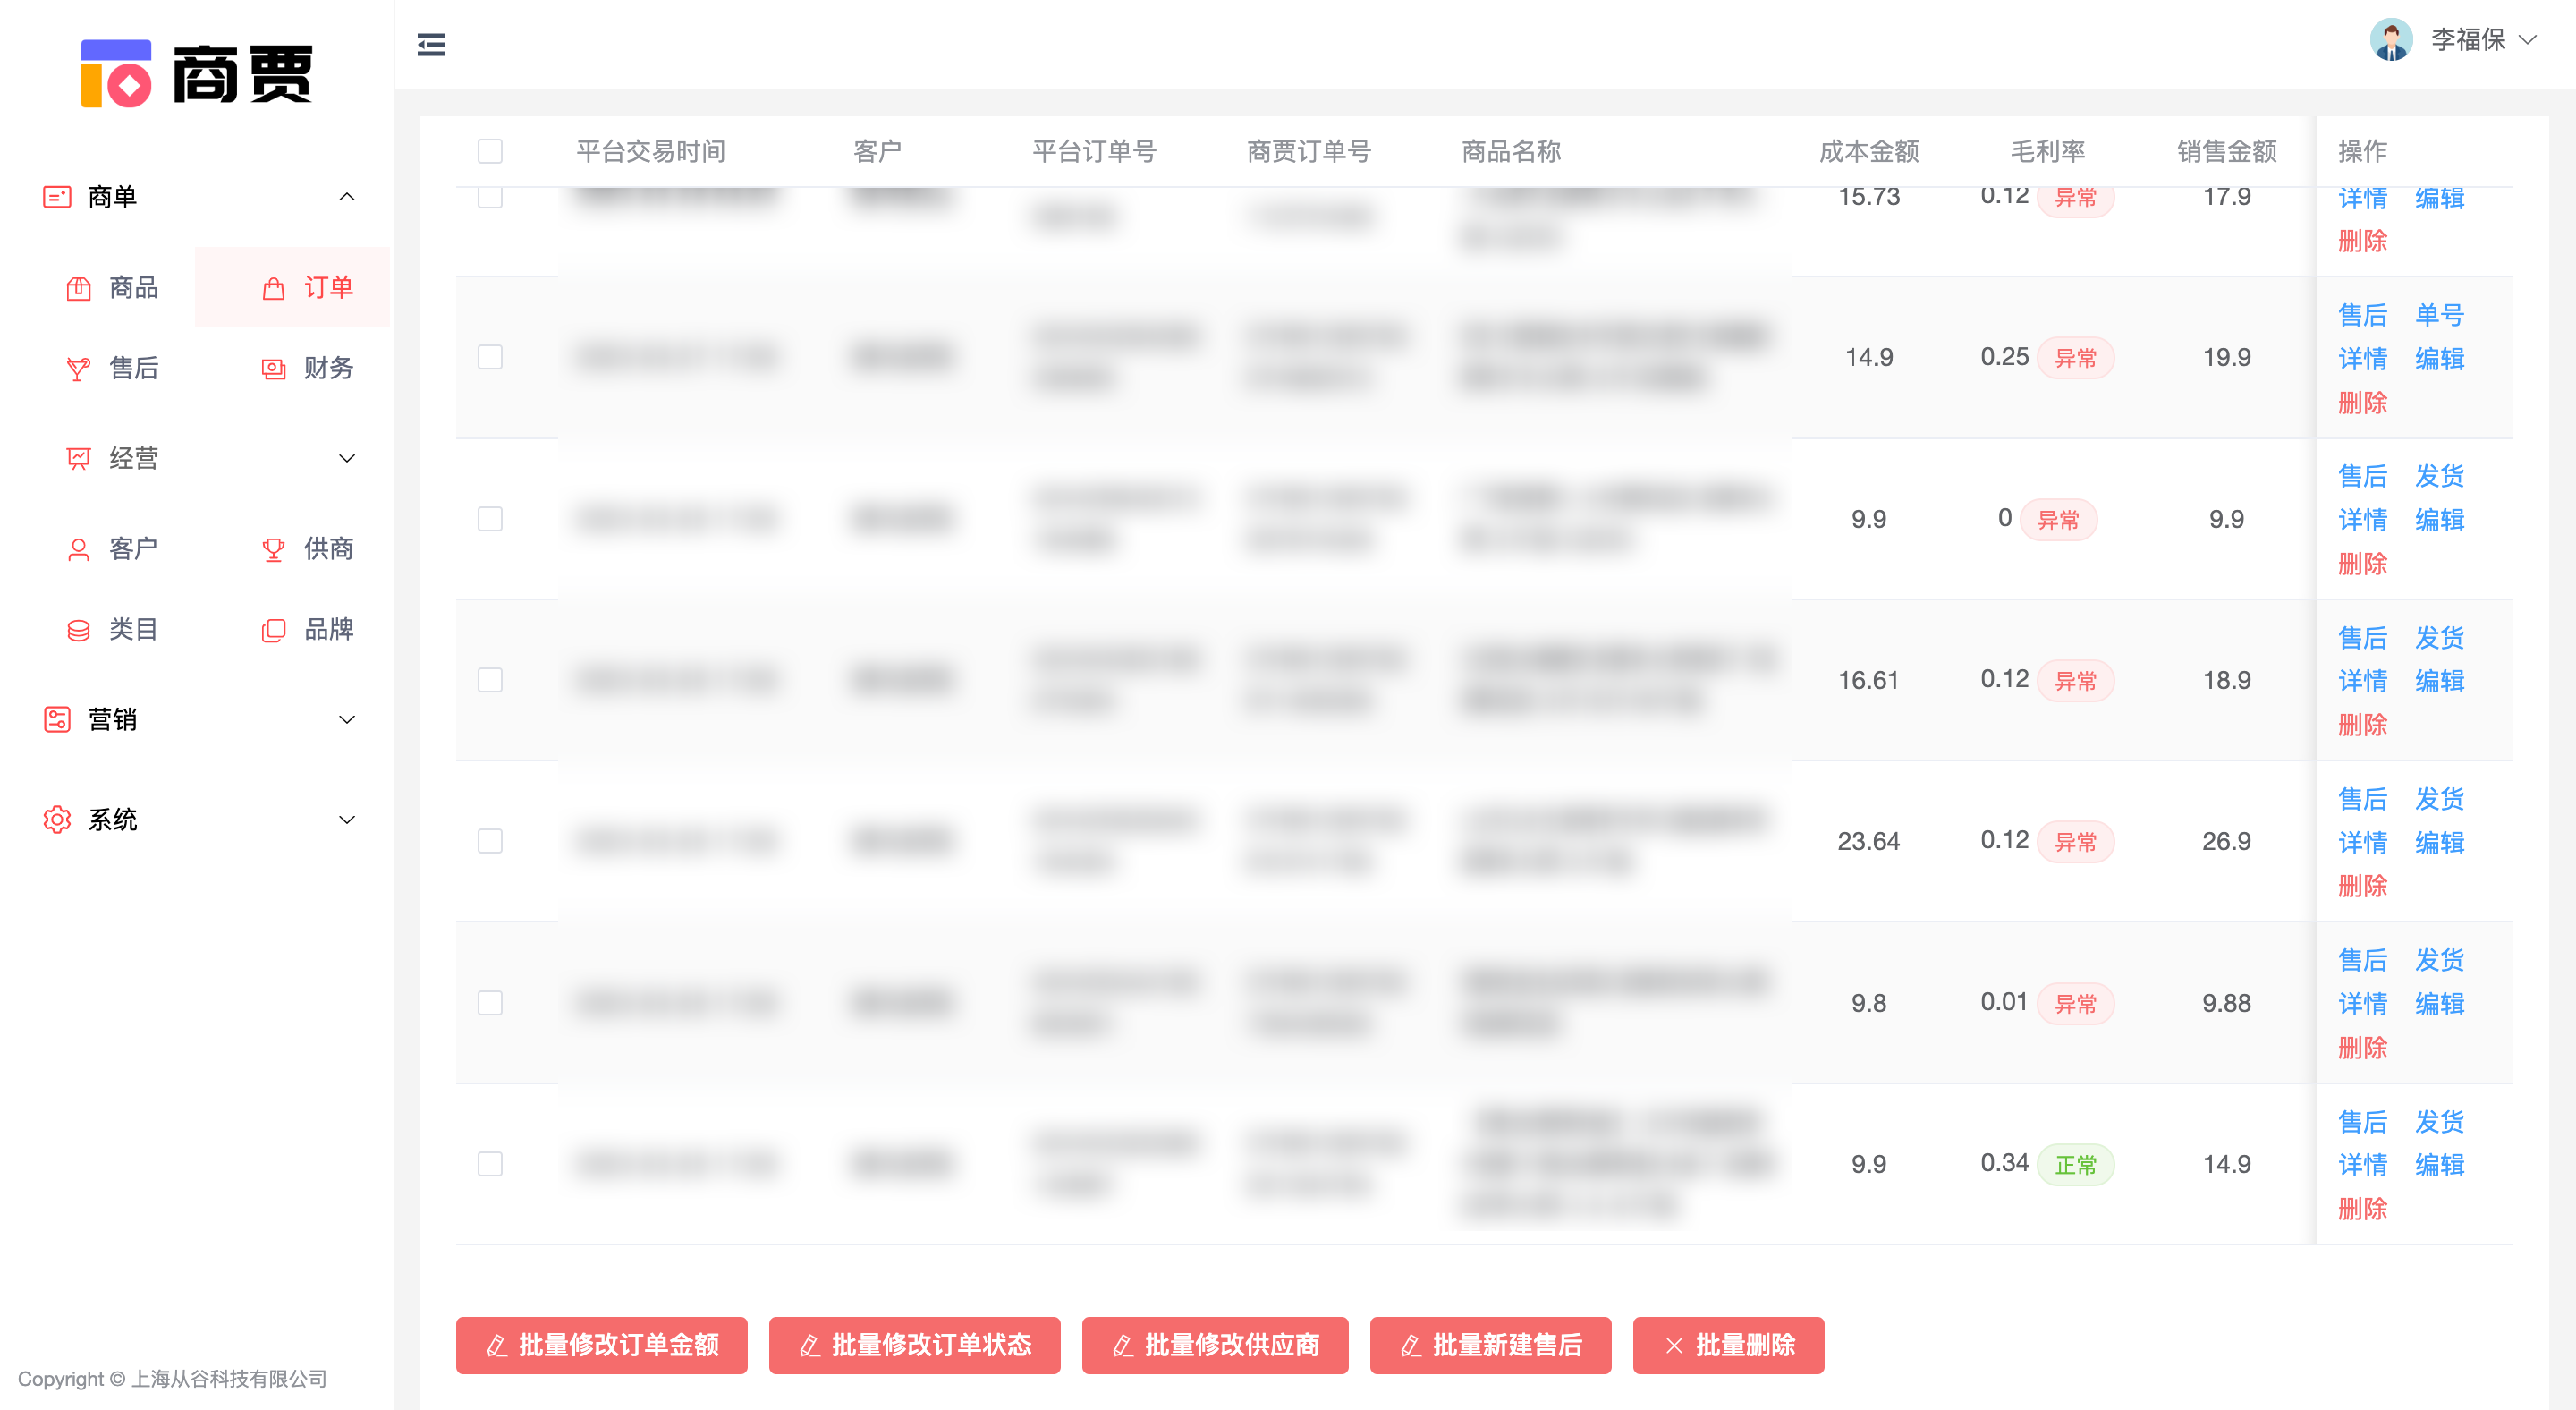The width and height of the screenshot is (2576, 1410).
Task: Collapse sidebar with the hamburger menu icon
Action: pyautogui.click(x=431, y=45)
